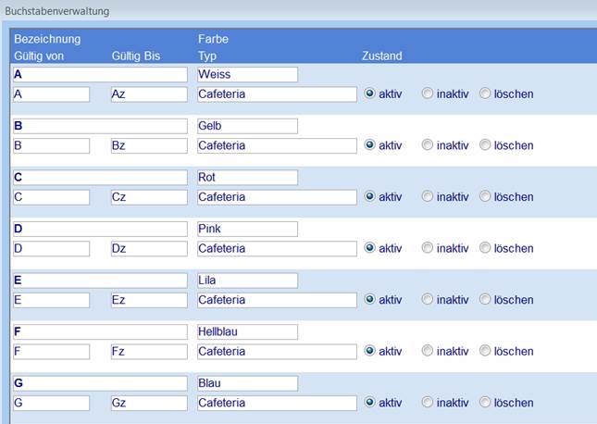Screen dimensions: 597x424
Task: Click the Bezeichnung field containing 'A'
Action: coord(100,75)
